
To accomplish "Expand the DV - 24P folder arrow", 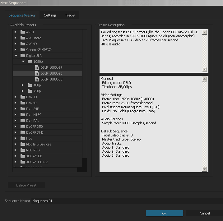I will 15,109.
